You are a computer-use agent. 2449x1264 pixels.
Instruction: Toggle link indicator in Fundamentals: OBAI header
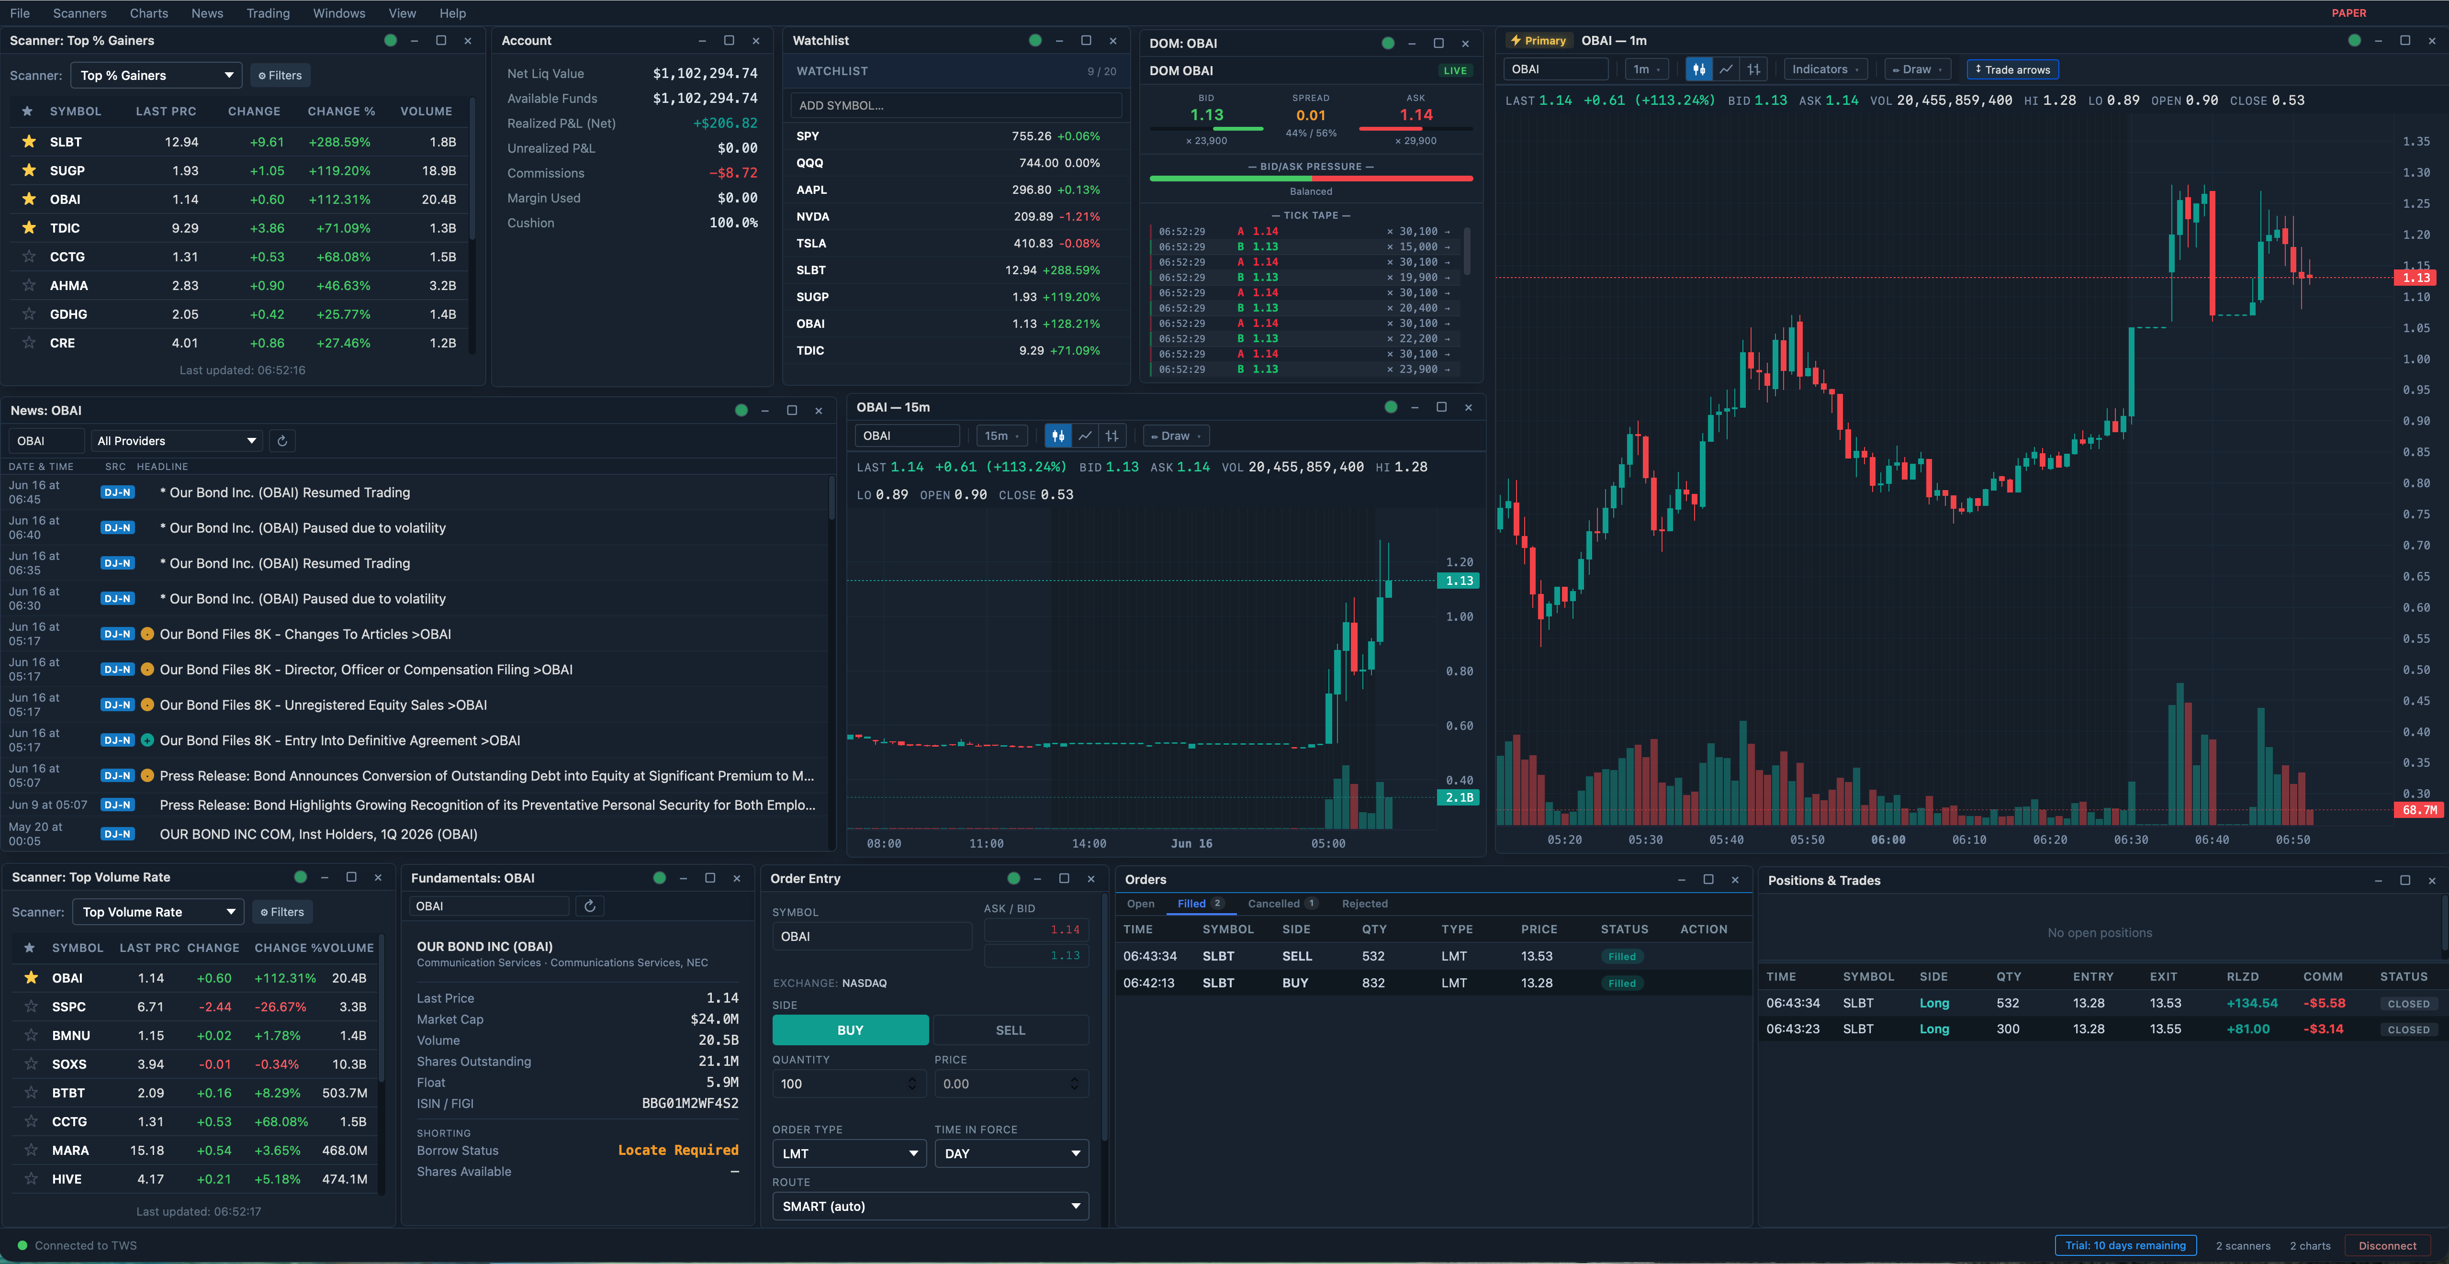point(660,878)
